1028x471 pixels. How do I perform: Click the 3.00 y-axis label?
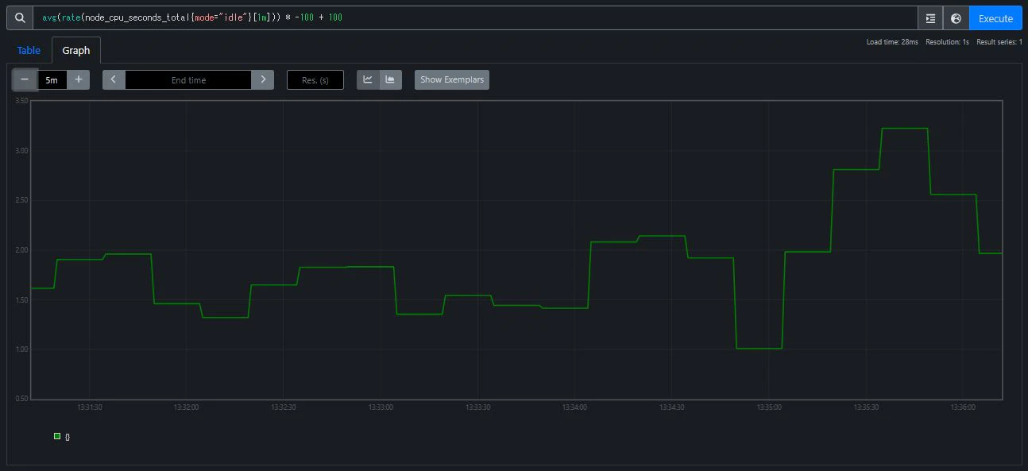21,151
